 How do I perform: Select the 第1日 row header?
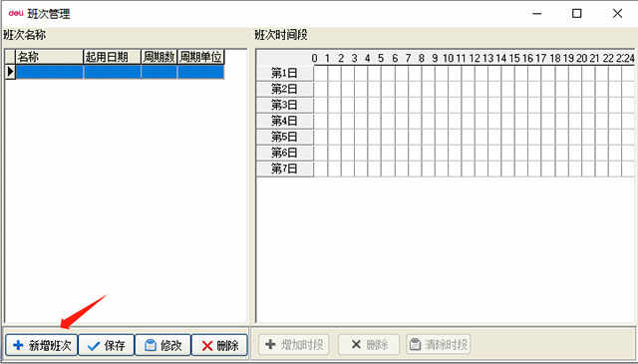(x=285, y=73)
